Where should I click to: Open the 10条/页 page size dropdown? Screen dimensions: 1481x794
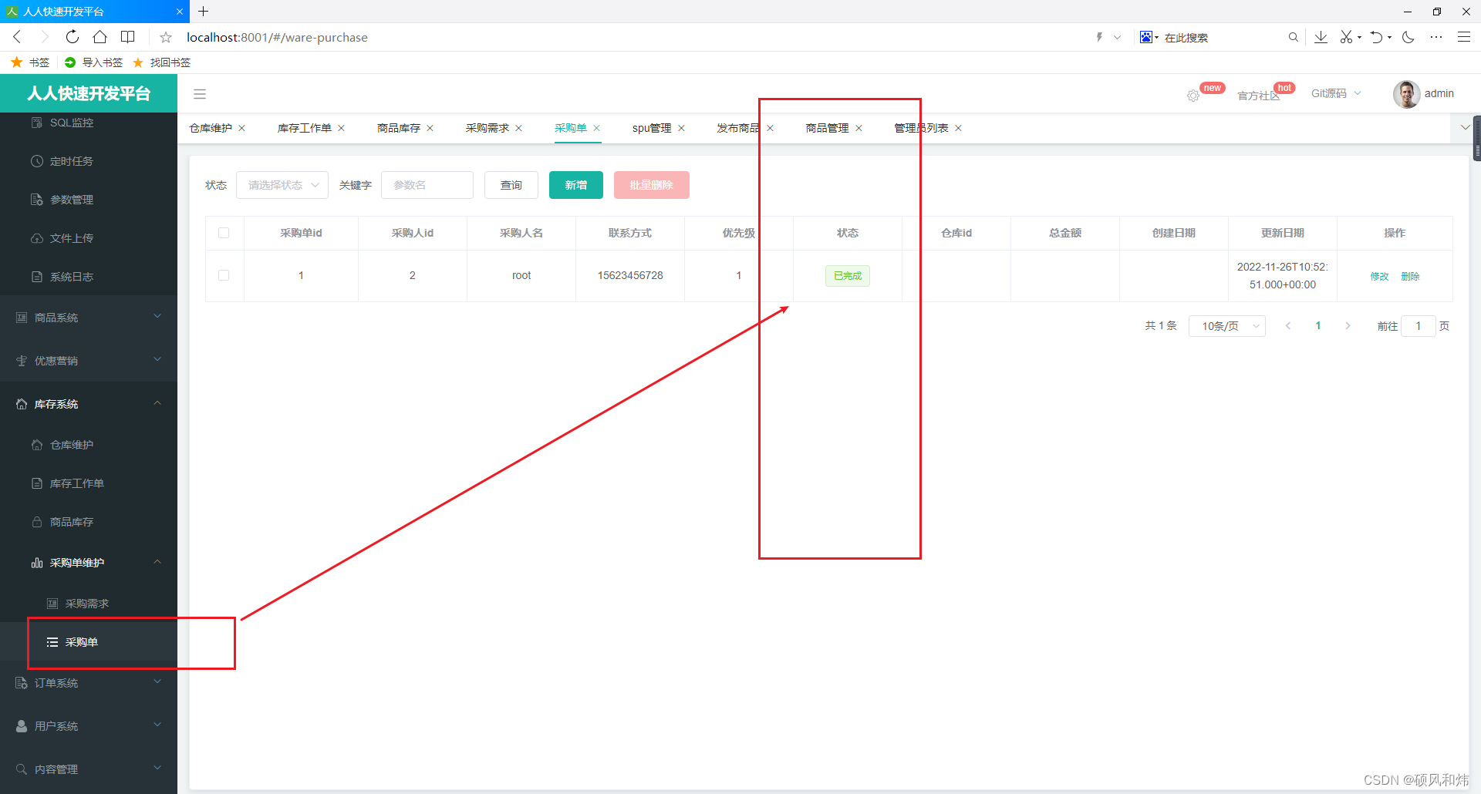[1227, 326]
